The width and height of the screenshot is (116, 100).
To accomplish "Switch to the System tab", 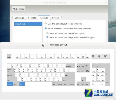I will (56, 18).
